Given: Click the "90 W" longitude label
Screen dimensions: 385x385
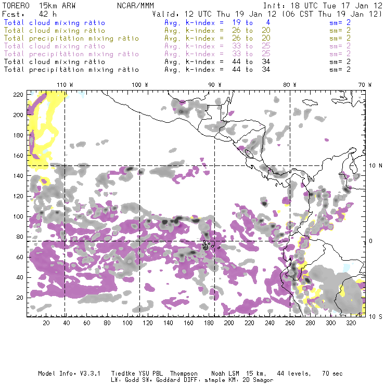Looking at the screenshot, I should click(x=214, y=85).
